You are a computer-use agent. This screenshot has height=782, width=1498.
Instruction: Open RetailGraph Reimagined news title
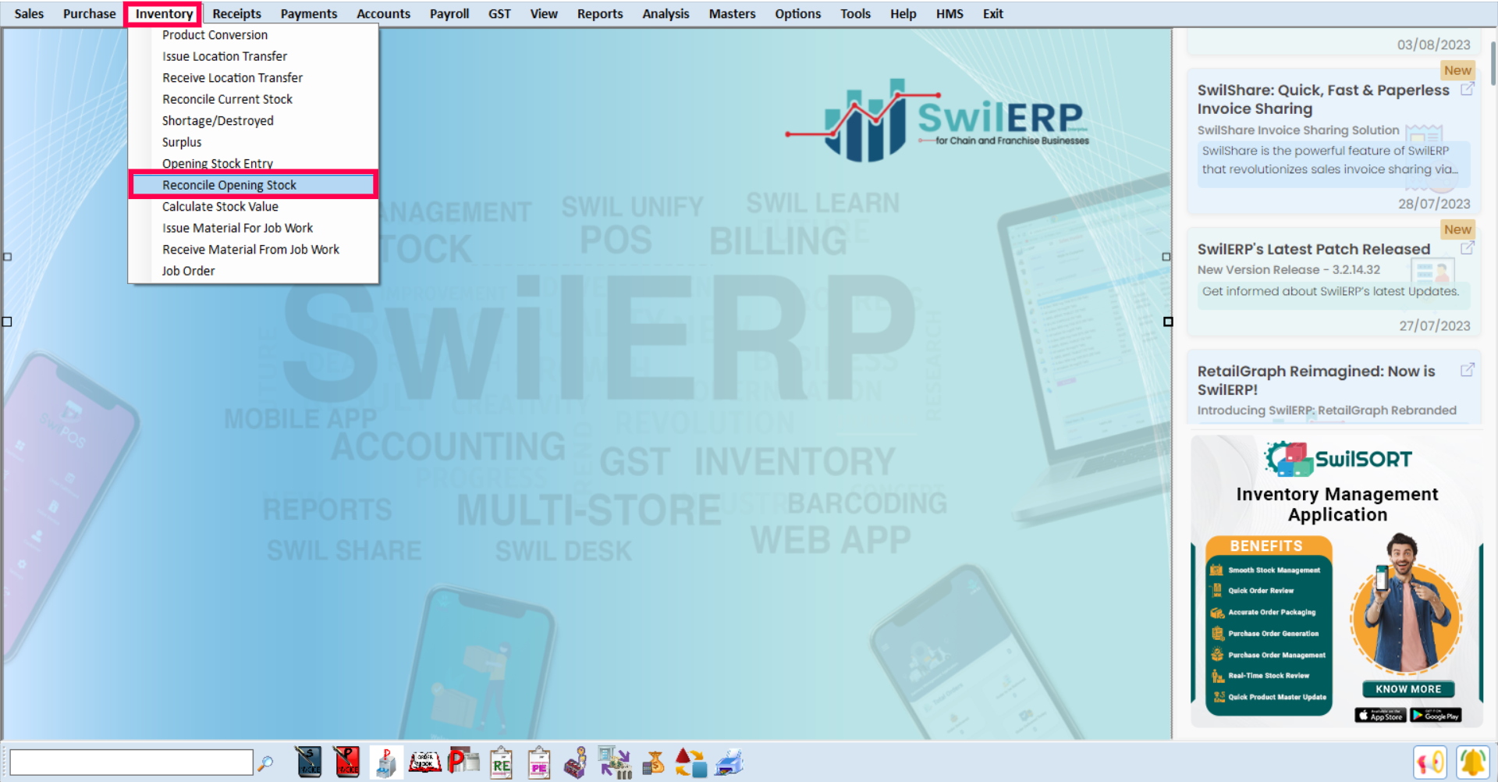tap(1316, 380)
